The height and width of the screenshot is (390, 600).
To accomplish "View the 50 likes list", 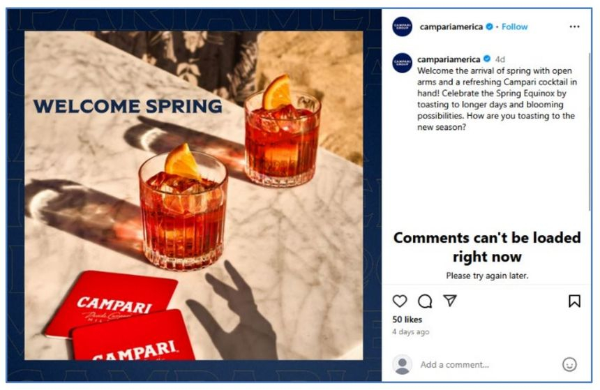I will click(407, 320).
